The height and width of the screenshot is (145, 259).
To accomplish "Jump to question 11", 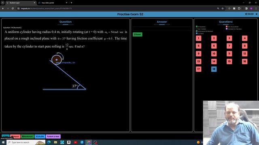I will click(x=229, y=54).
